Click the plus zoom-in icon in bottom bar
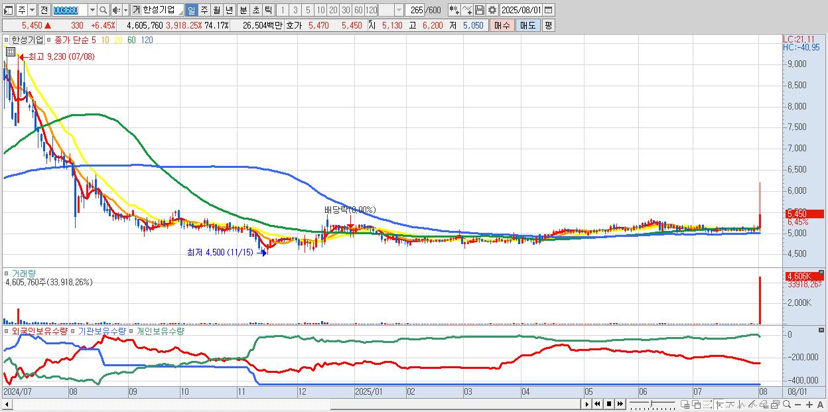Viewport: 828px width, 412px height. pos(809,405)
